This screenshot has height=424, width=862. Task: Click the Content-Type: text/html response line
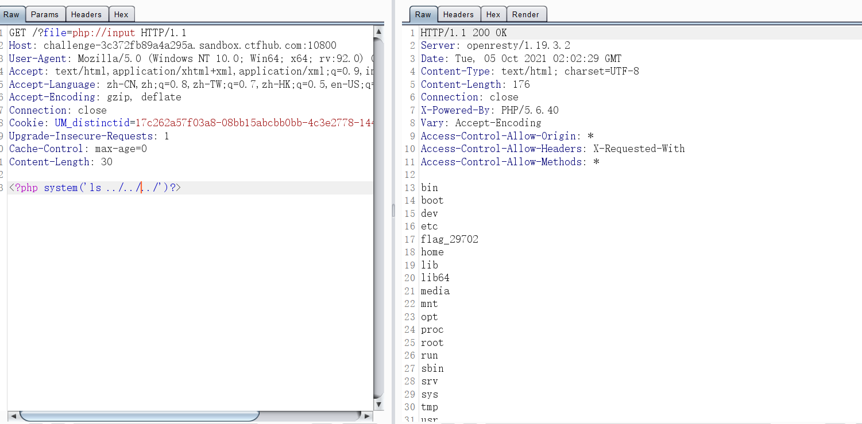(x=530, y=71)
